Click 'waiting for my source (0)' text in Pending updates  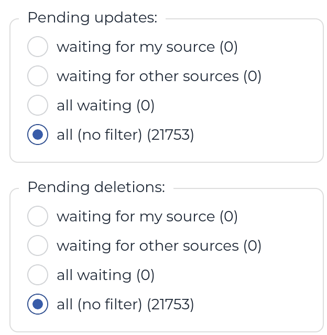(147, 47)
